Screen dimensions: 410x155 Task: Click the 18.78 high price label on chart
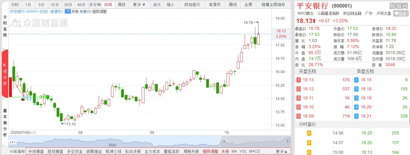(248, 22)
